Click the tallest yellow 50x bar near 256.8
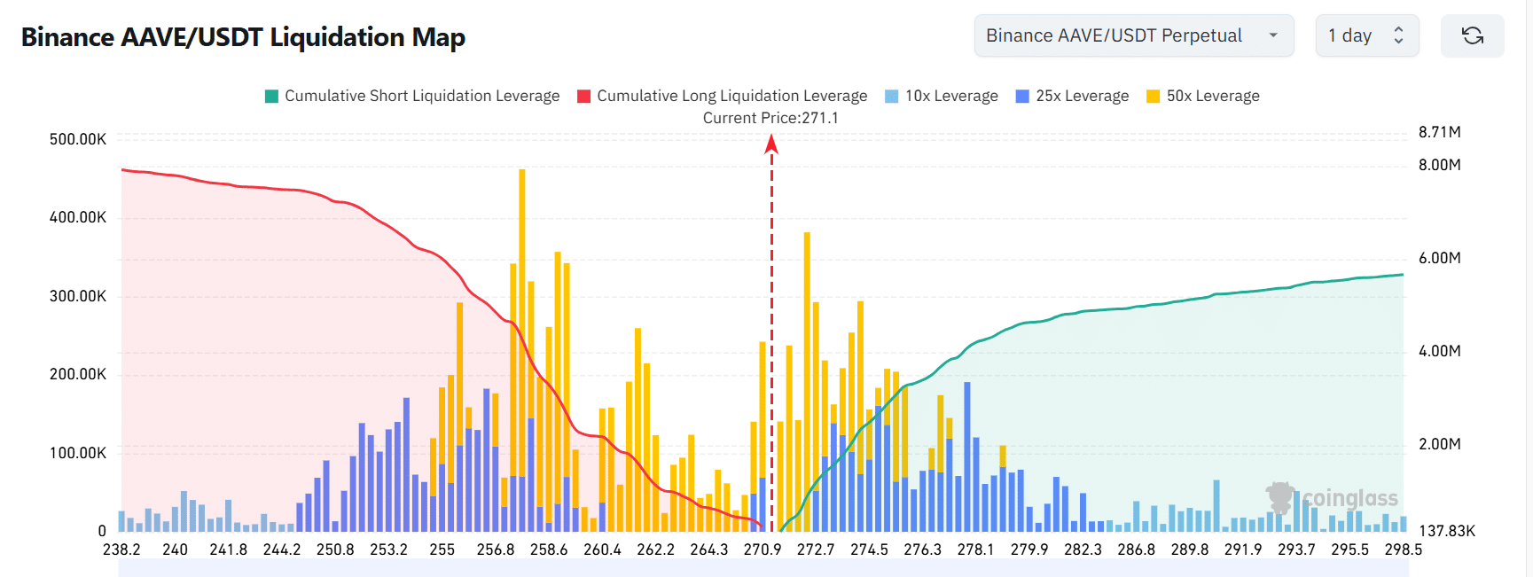 point(522,324)
